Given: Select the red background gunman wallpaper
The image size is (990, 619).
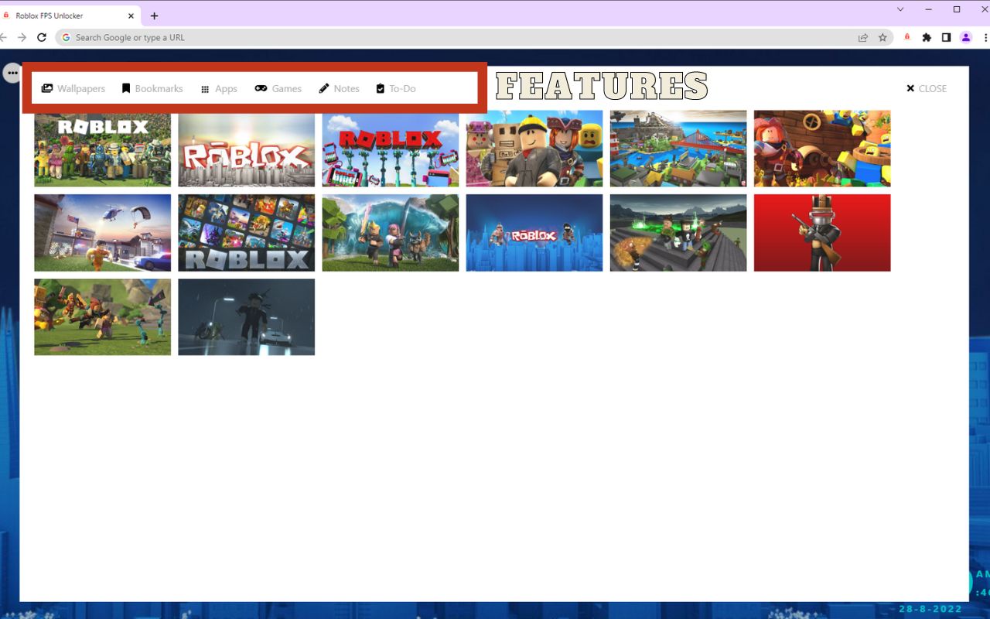Looking at the screenshot, I should tap(822, 233).
